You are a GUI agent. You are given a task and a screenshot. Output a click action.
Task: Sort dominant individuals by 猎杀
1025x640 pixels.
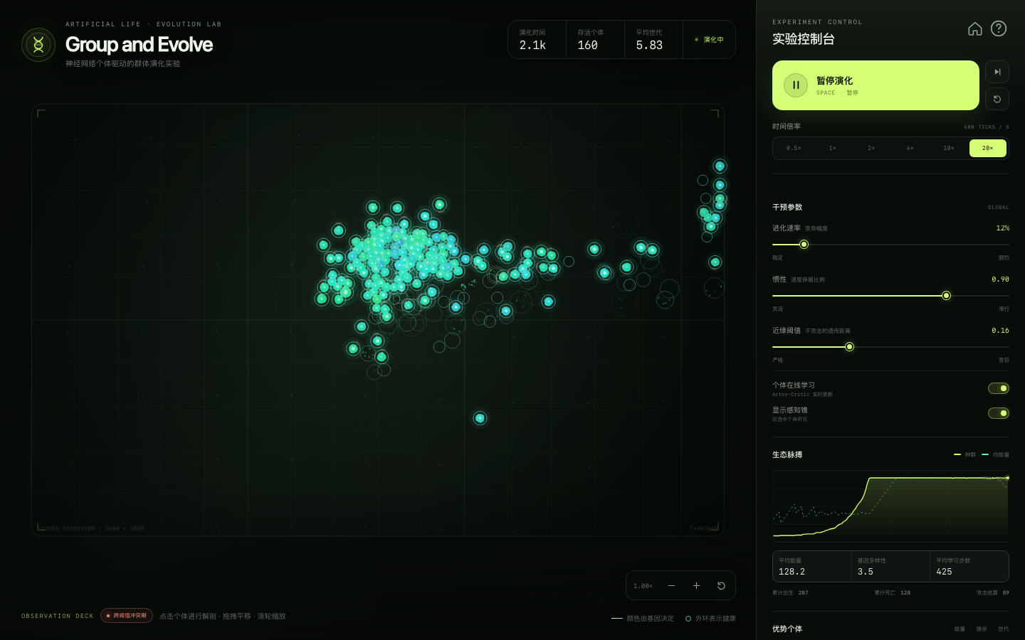982,629
